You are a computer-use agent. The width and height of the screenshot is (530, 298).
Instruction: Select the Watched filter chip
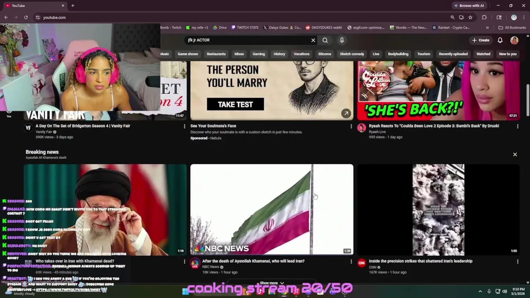[483, 54]
